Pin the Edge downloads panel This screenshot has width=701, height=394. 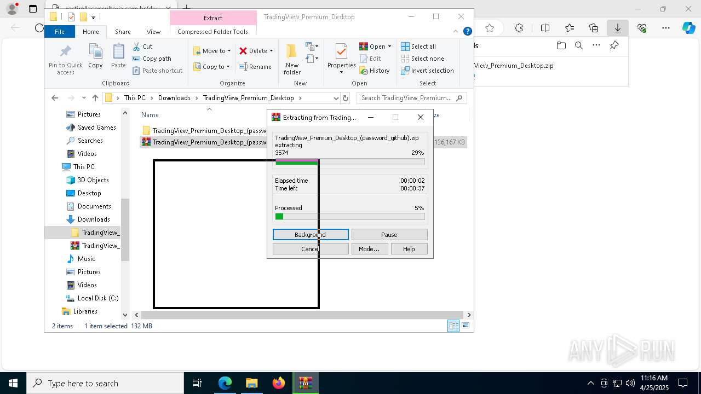click(614, 46)
